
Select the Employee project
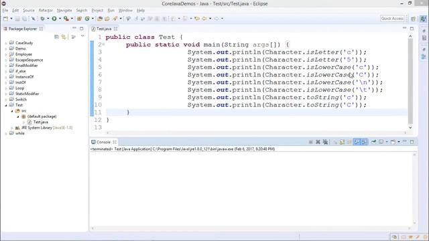point(23,54)
